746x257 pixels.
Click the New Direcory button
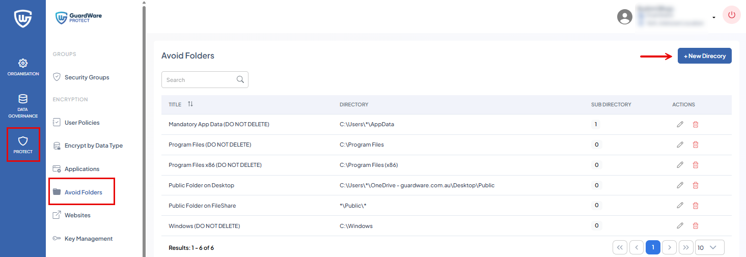[x=704, y=56]
